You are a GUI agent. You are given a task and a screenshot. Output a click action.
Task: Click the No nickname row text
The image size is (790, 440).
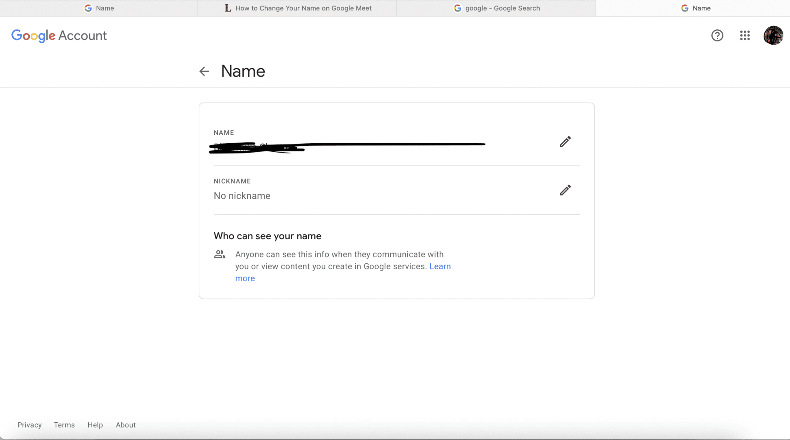pos(242,196)
